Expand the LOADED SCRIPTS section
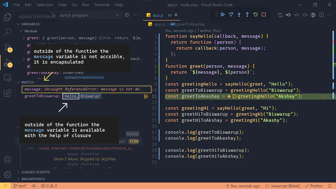Screen dimensions: 336x189 pyautogui.click(x=18, y=172)
